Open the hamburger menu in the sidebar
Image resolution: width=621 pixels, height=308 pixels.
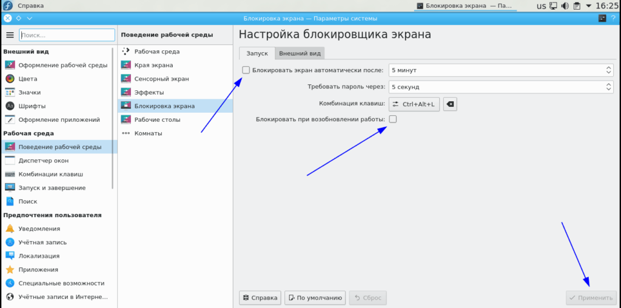click(x=10, y=35)
